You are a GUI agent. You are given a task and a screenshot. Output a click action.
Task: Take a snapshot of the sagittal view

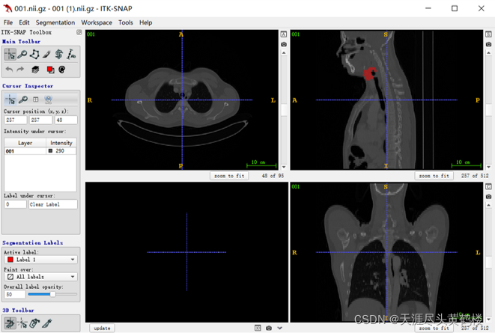488,44
